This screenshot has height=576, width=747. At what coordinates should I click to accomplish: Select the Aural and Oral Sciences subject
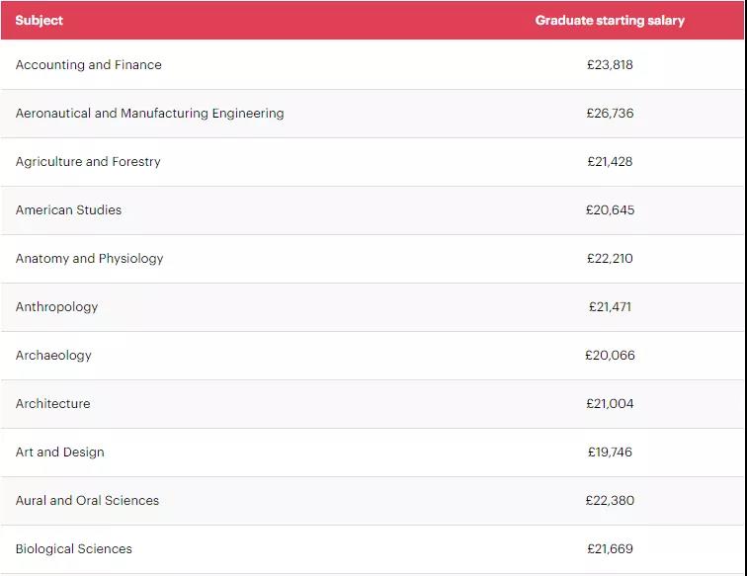tap(87, 501)
